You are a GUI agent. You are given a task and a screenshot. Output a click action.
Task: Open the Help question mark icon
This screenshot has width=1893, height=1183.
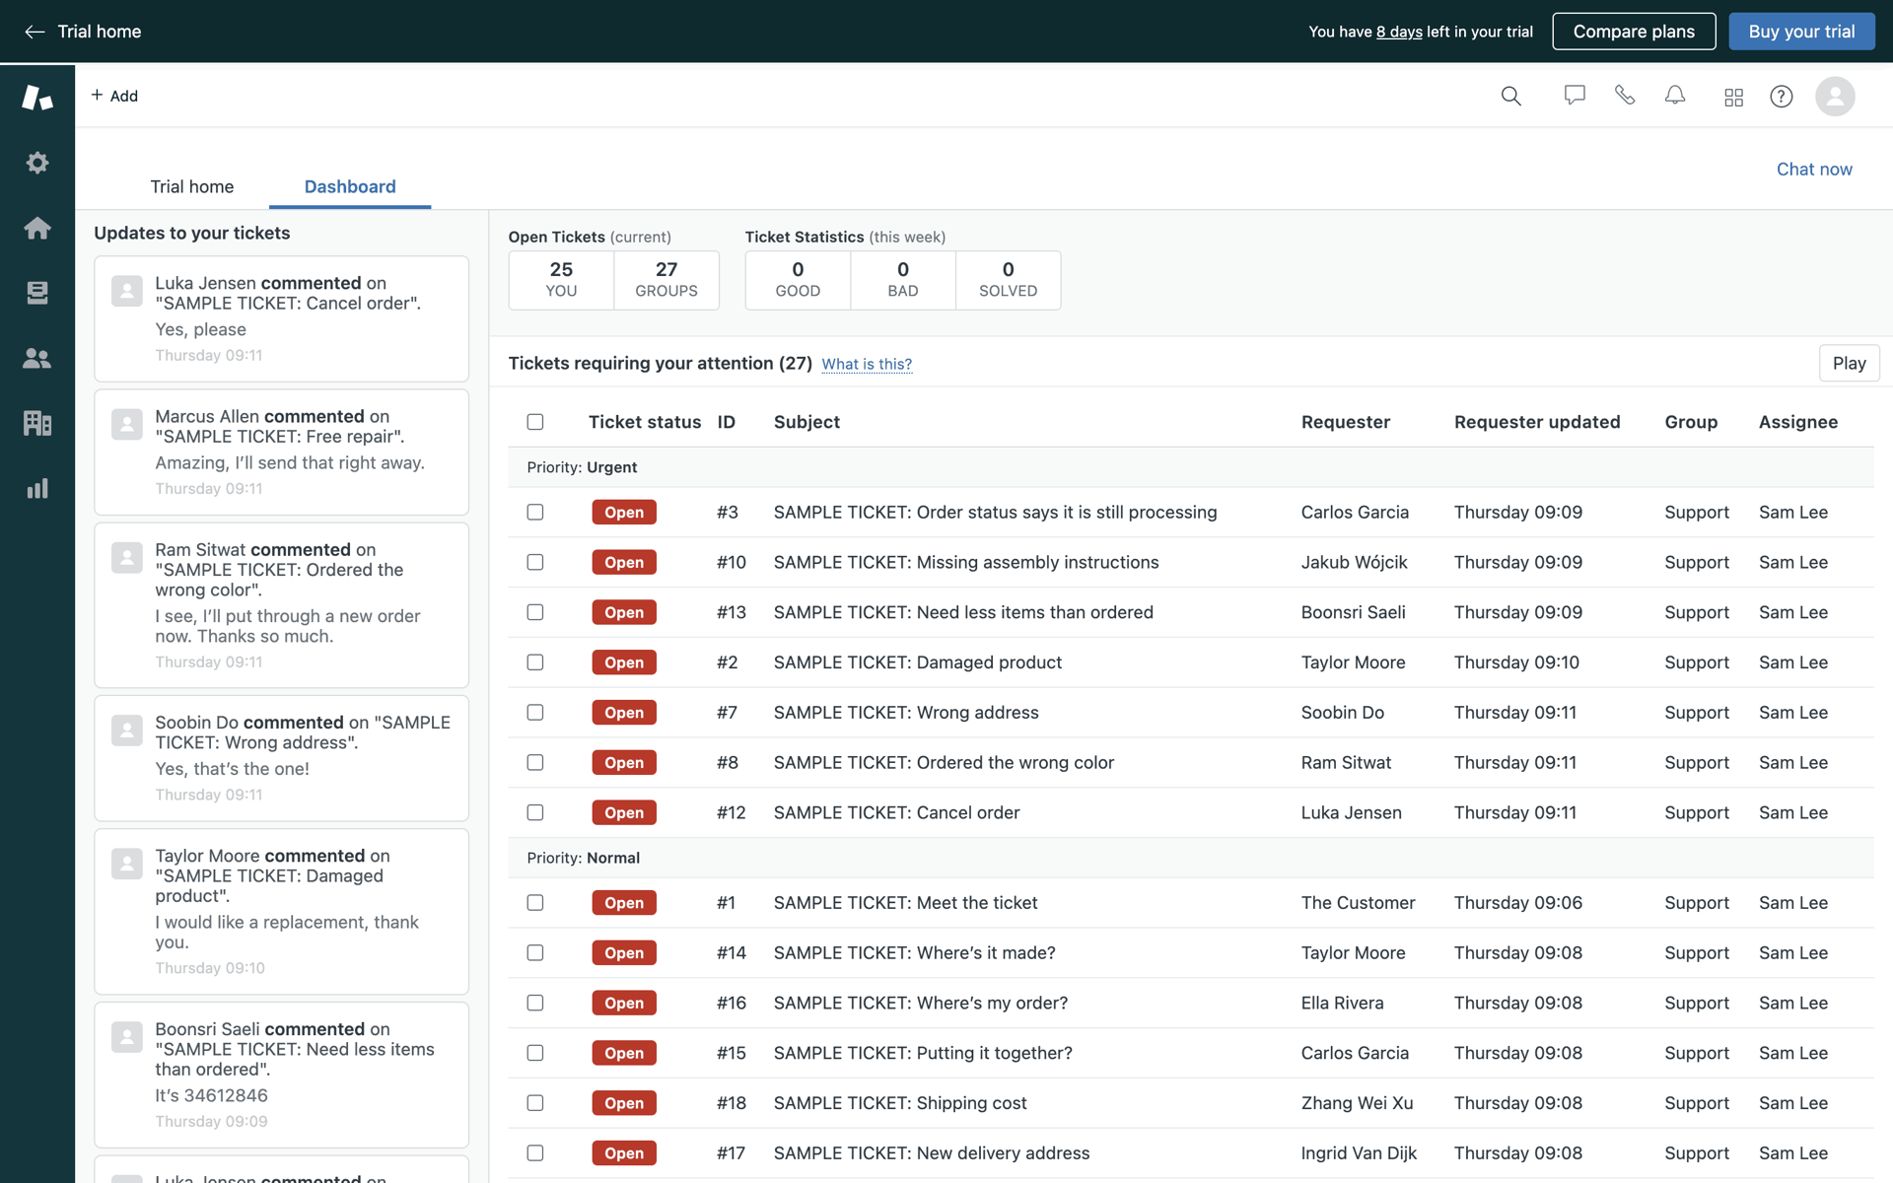point(1781,97)
